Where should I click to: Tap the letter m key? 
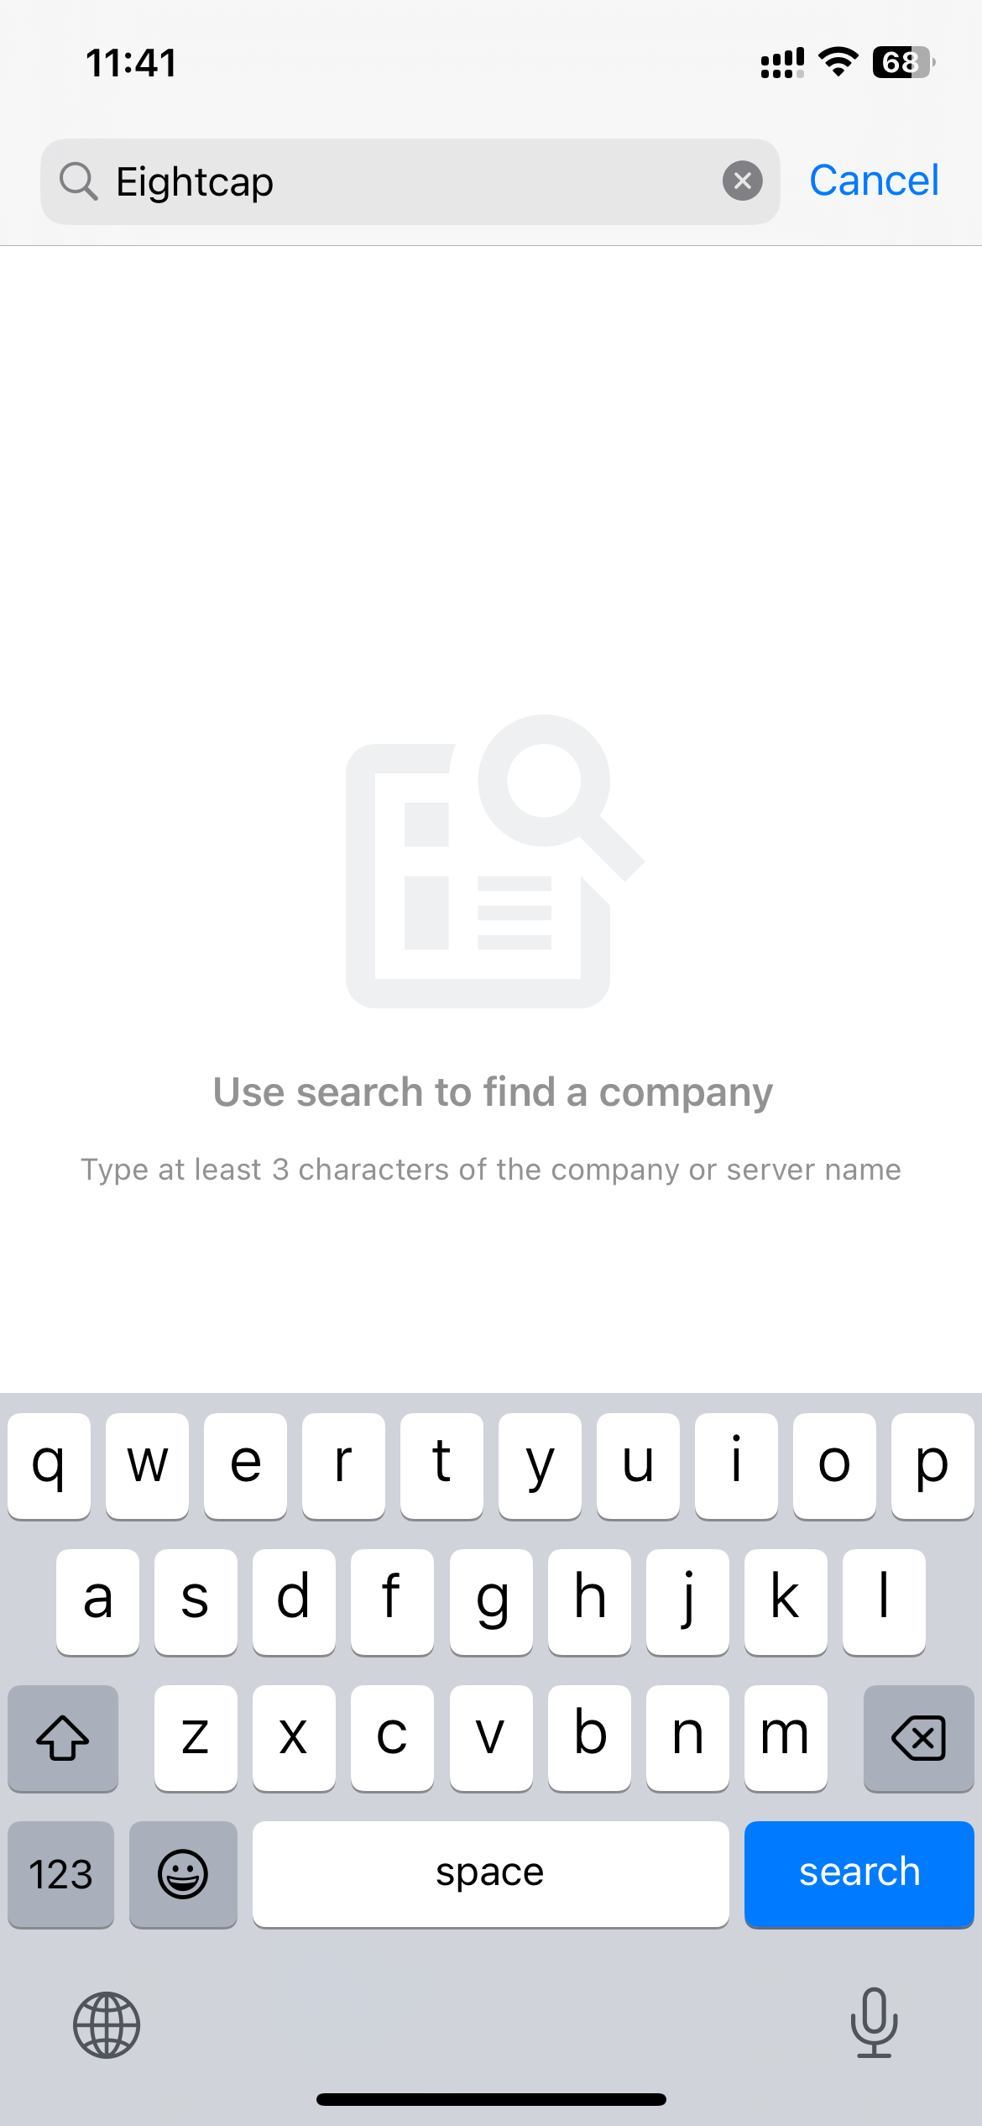pos(785,1737)
